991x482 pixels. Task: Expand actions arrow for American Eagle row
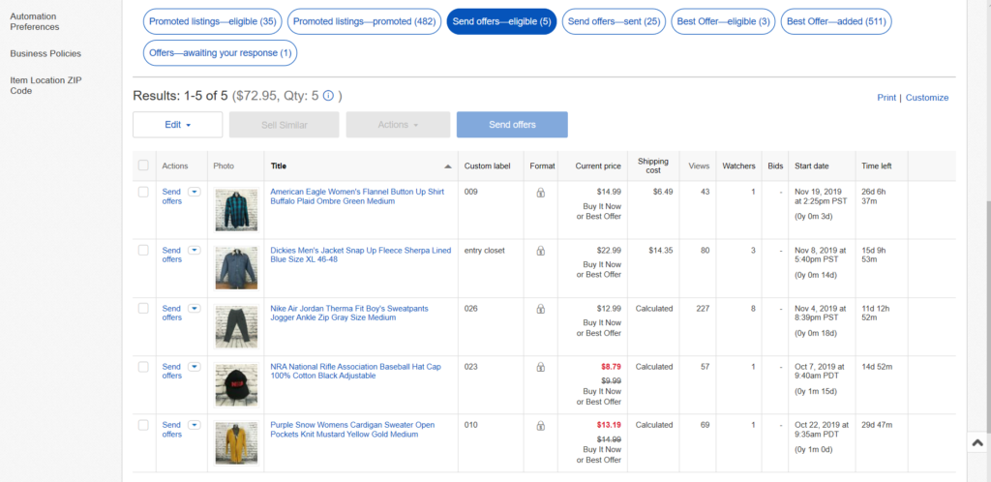coord(194,192)
